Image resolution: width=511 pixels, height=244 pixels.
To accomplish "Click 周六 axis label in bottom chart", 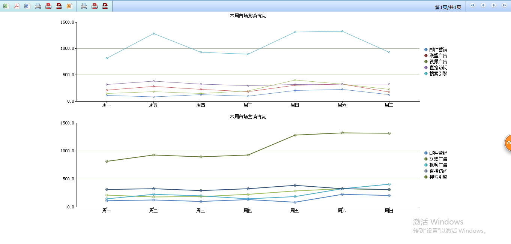I will tap(342, 211).
